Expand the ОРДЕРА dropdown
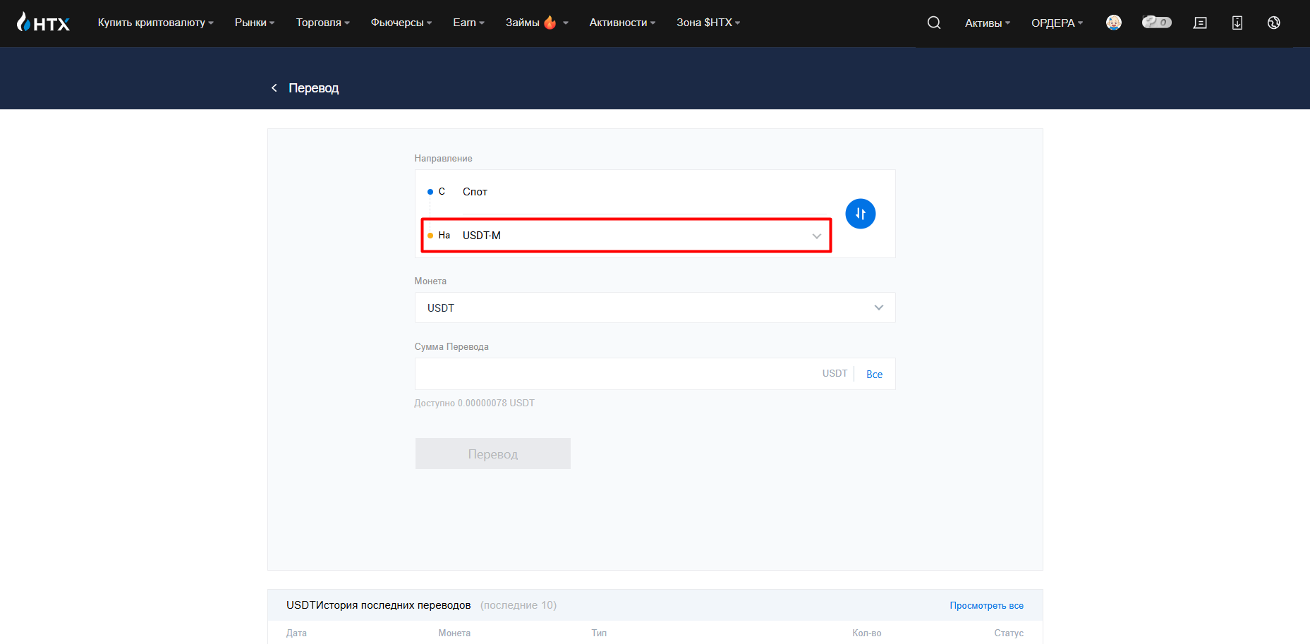 1057,23
